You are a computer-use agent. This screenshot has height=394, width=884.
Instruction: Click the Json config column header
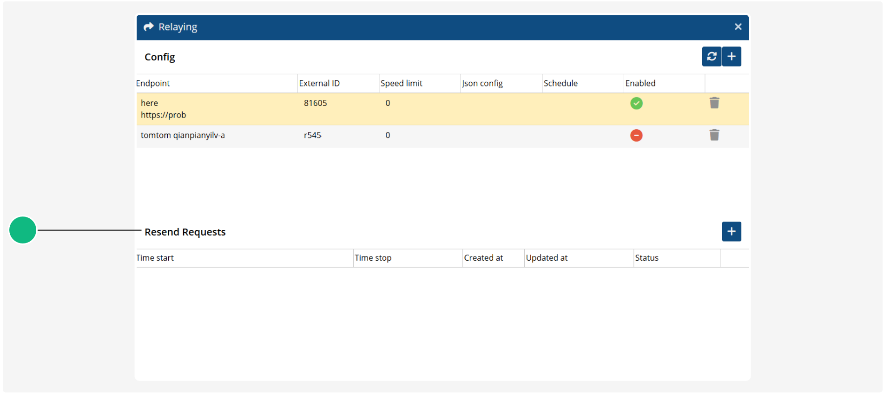482,84
